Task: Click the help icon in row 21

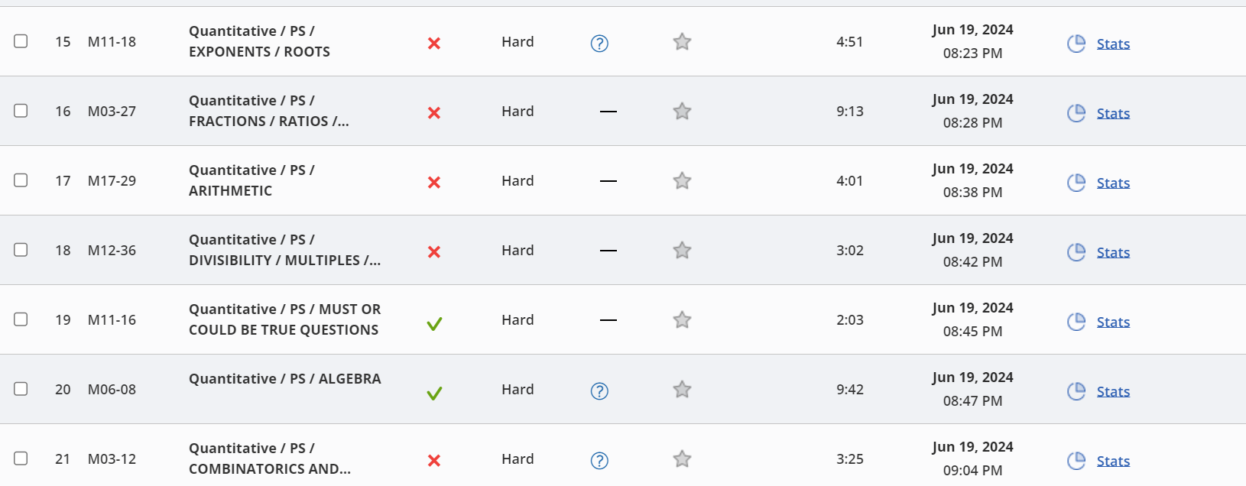Action: pyautogui.click(x=599, y=461)
